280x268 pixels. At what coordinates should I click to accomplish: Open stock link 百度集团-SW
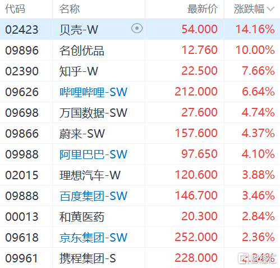coord(93,196)
